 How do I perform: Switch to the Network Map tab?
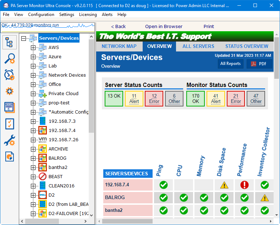tap(119, 46)
